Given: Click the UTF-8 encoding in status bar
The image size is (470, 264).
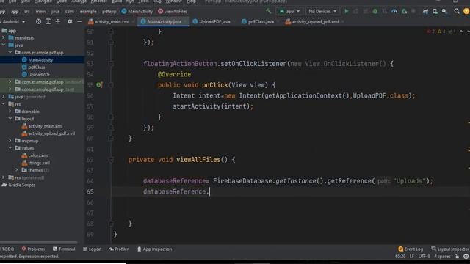Looking at the screenshot, I should click(x=424, y=257).
